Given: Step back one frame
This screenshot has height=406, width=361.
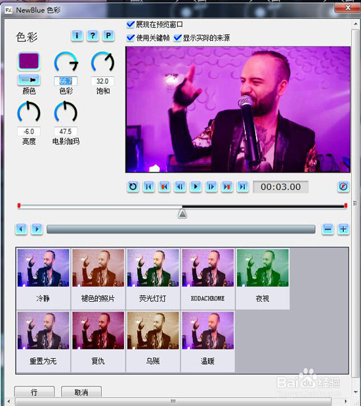Looking at the screenshot, I should point(180,187).
